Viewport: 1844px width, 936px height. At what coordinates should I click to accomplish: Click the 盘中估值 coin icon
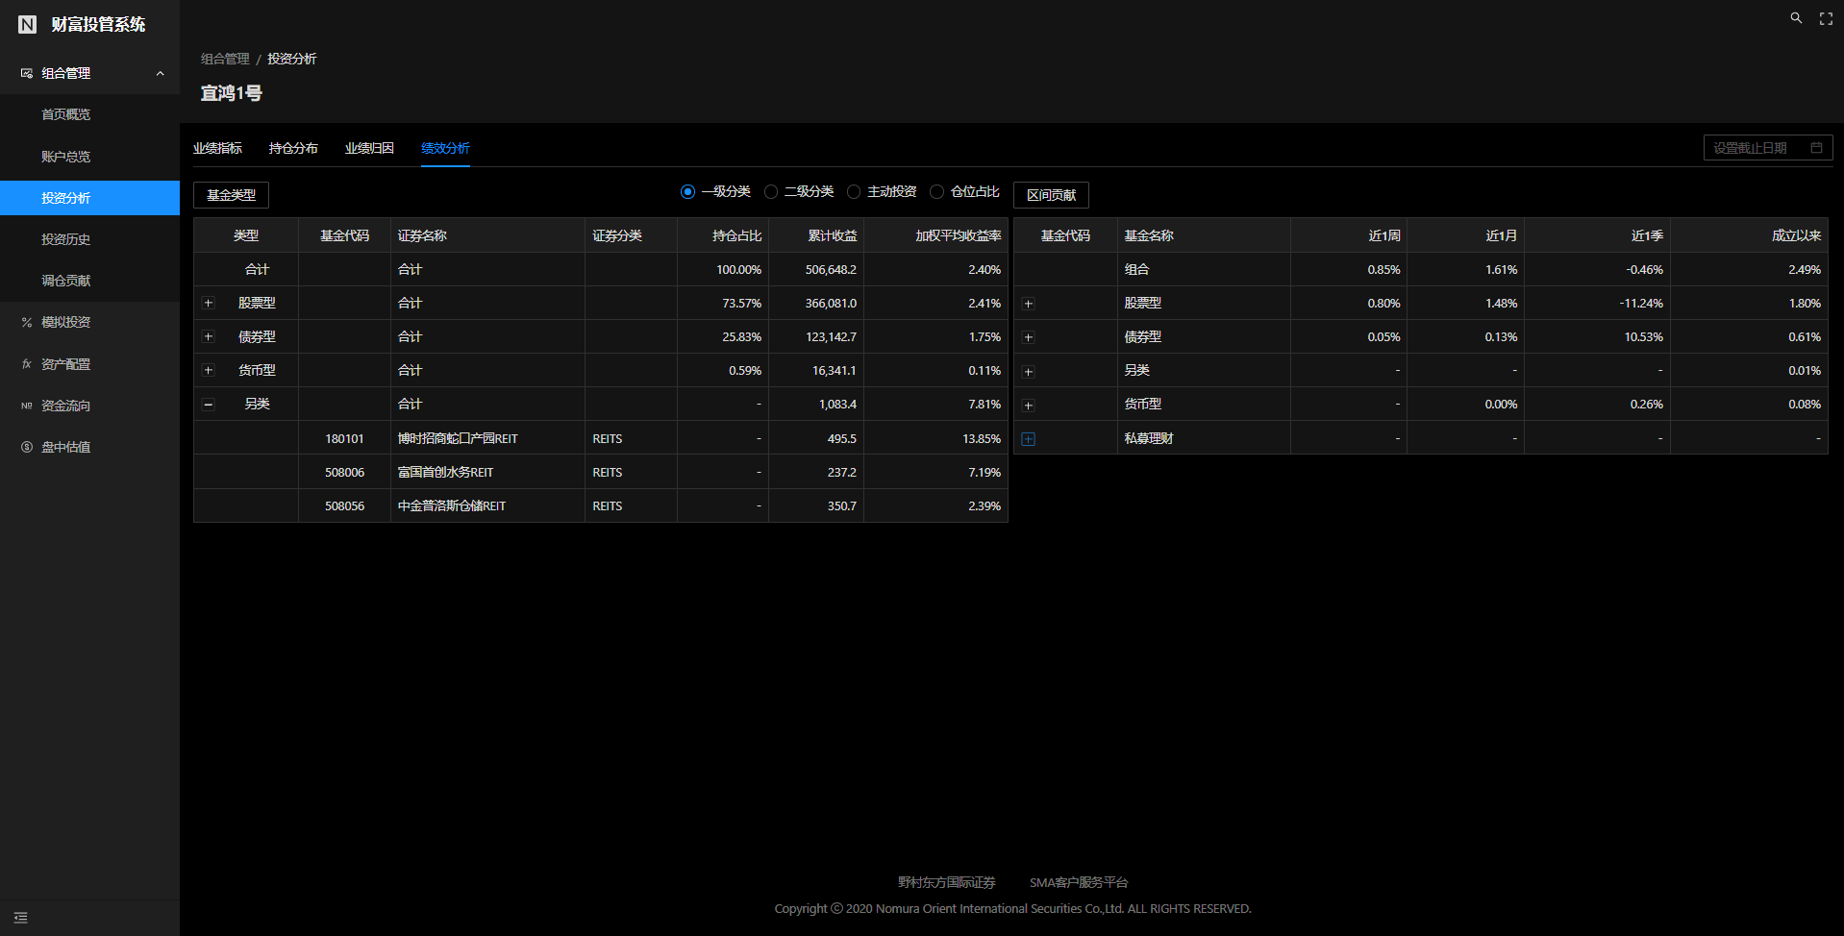[x=27, y=447]
